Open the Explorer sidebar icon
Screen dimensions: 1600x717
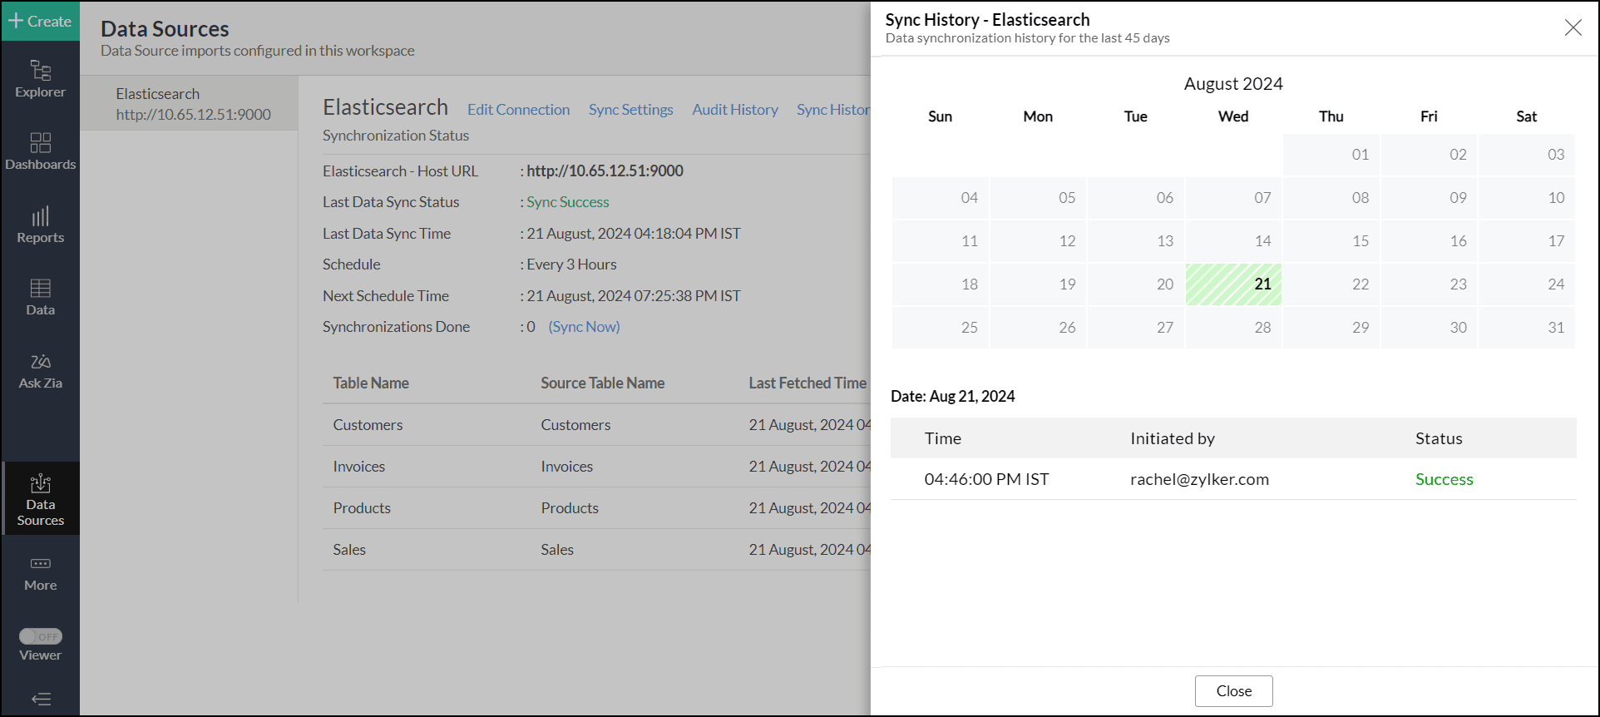pyautogui.click(x=40, y=79)
